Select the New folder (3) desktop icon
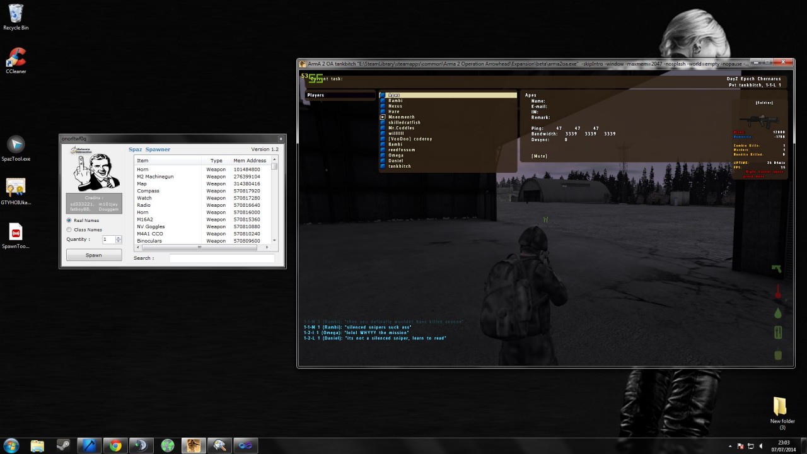 click(782, 413)
